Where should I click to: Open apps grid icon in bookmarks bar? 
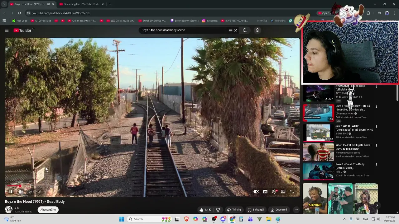(4, 21)
